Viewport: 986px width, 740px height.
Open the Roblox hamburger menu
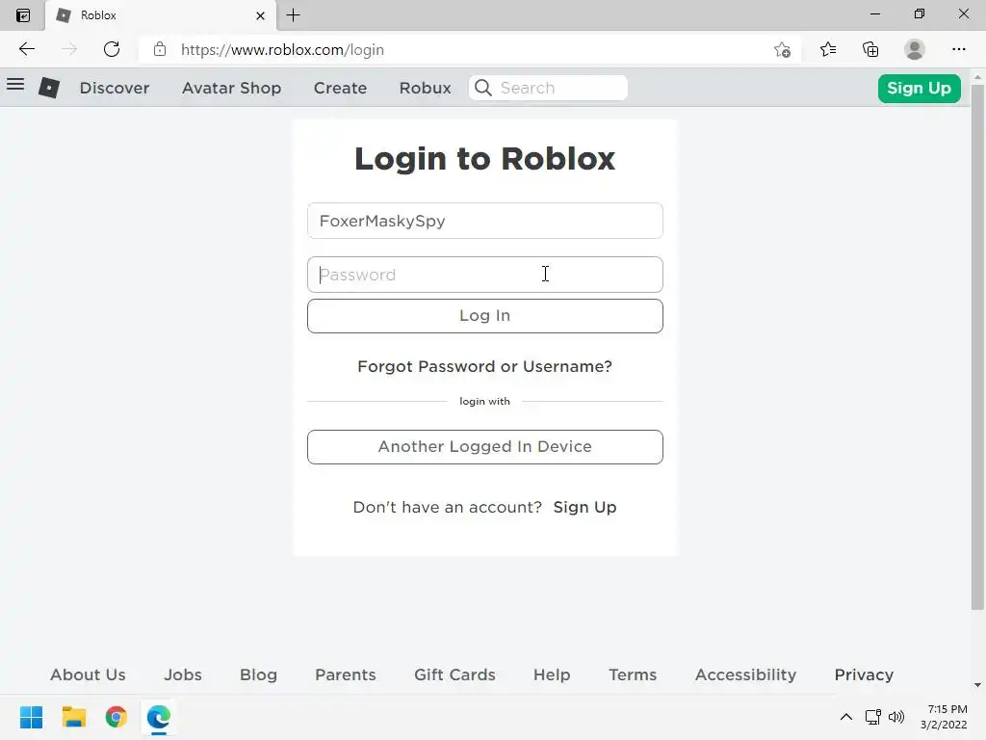(x=15, y=85)
